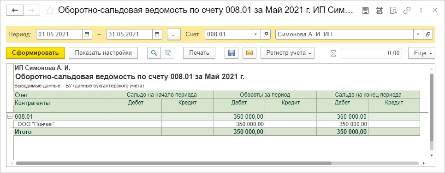The image size is (445, 173).
Task: Open the Еще menu
Action: (x=422, y=53)
